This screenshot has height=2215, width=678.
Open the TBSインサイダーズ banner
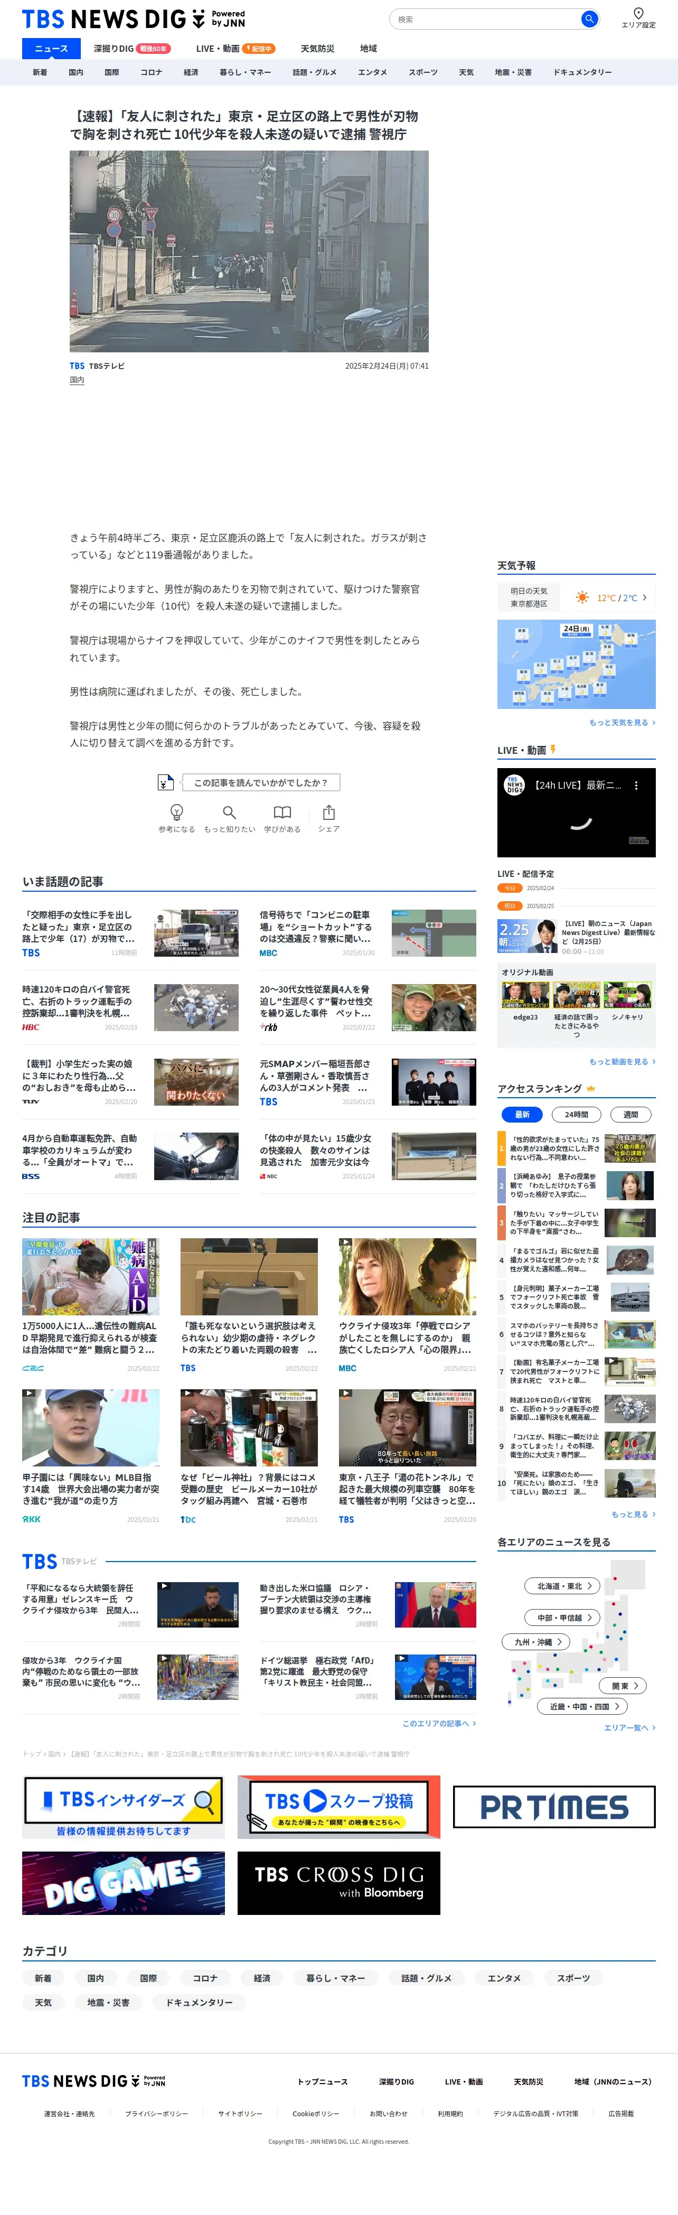pyautogui.click(x=124, y=1807)
